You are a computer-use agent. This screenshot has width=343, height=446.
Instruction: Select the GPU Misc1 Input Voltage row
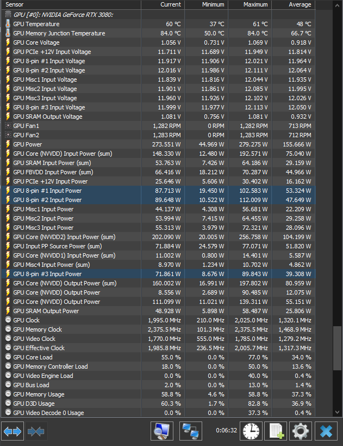click(158, 80)
